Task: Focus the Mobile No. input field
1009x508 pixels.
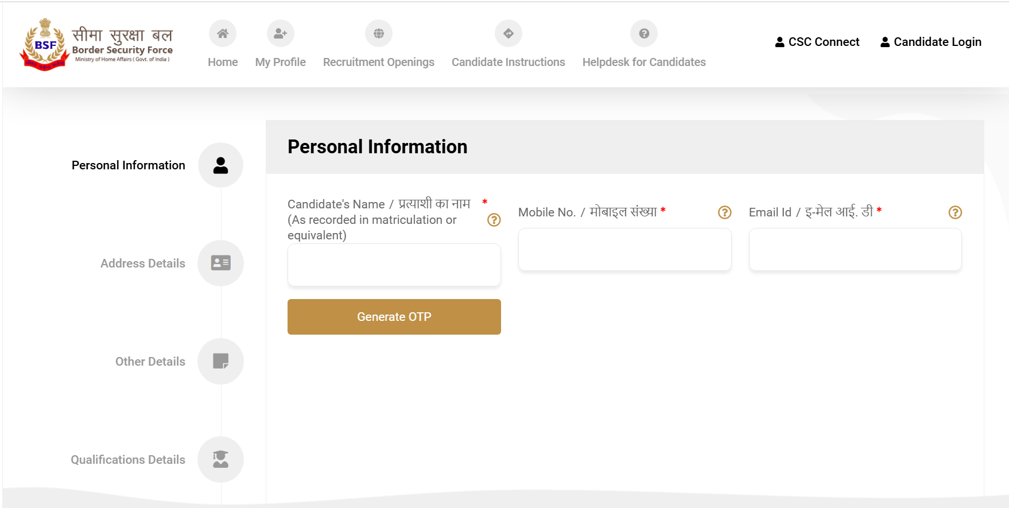Action: (625, 249)
